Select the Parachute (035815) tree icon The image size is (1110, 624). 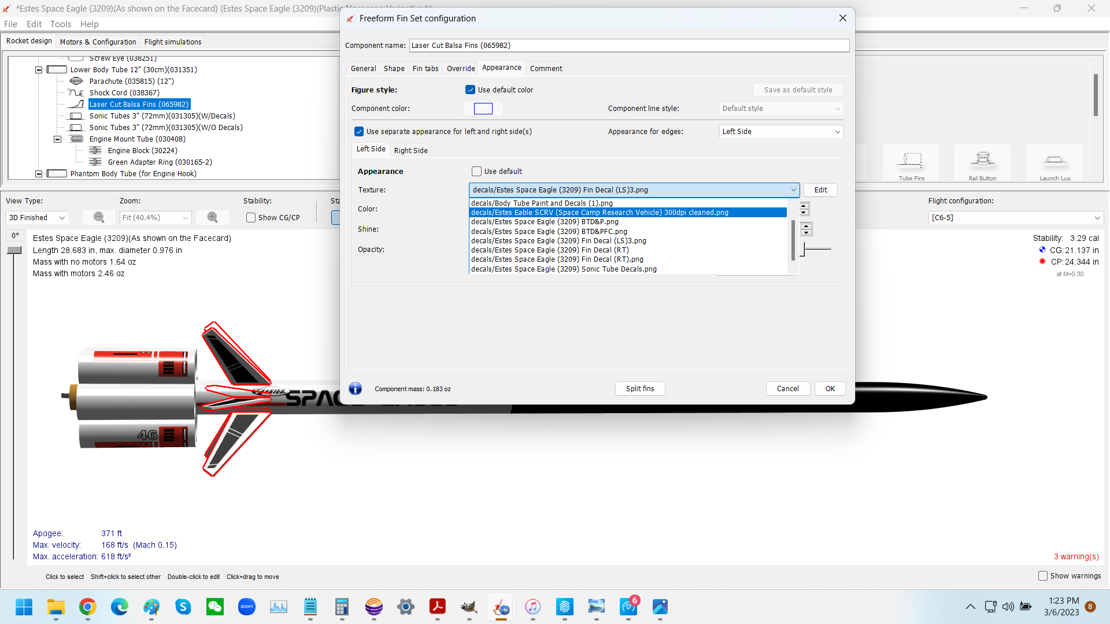pos(76,81)
